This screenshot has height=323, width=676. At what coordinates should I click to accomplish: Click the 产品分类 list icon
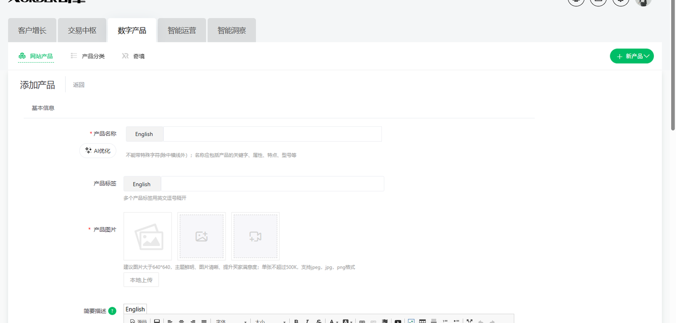[74, 56]
